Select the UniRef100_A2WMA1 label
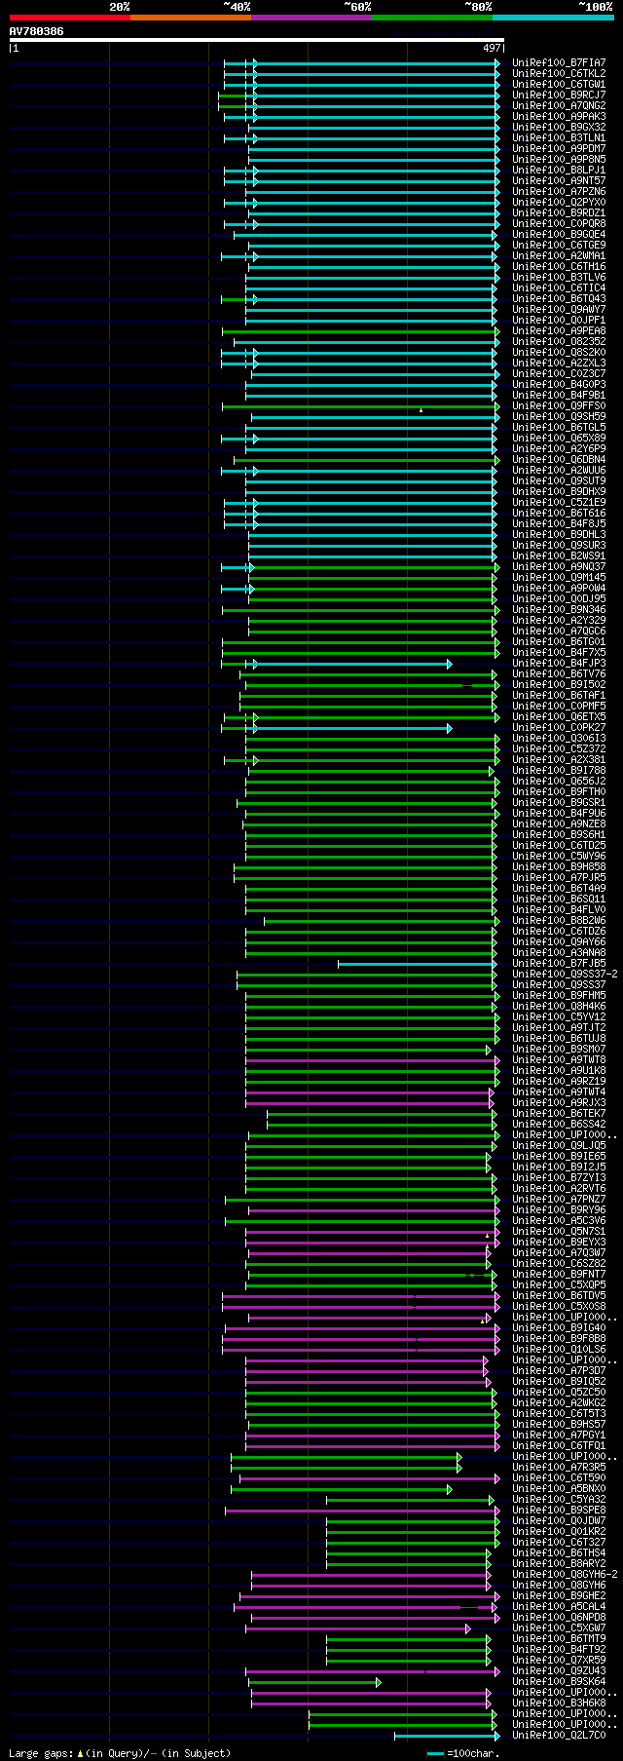623x1761 pixels. click(559, 256)
